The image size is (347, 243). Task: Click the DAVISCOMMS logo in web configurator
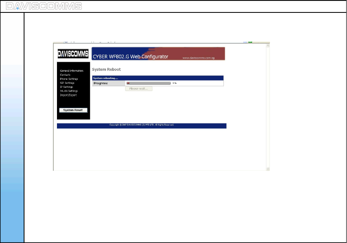[x=73, y=54]
